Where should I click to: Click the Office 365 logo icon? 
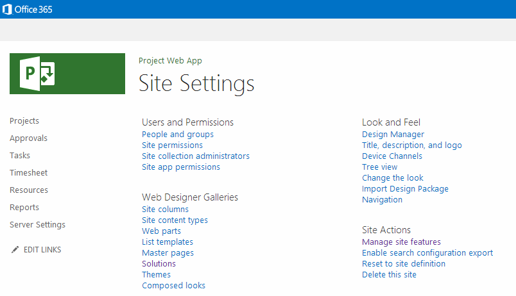click(7, 9)
